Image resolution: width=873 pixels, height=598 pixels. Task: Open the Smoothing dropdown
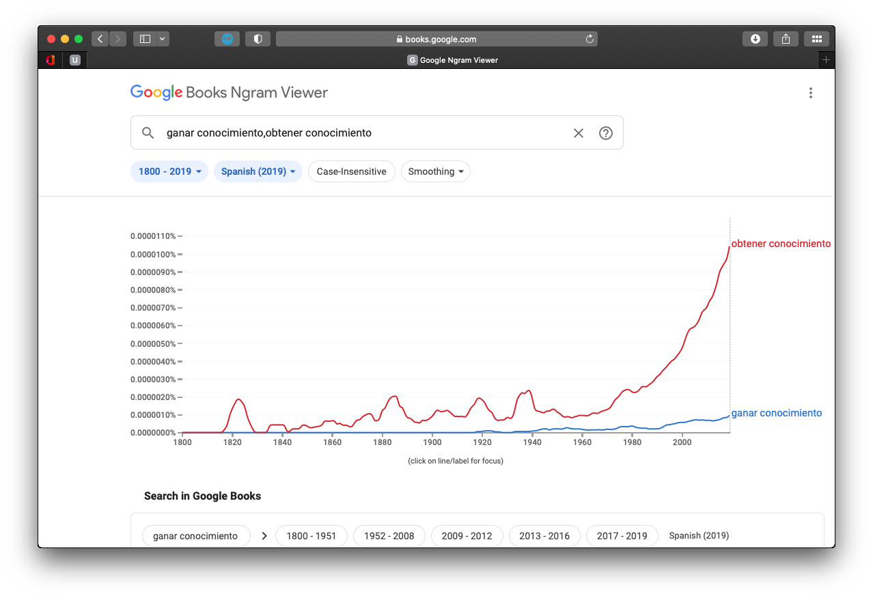coord(436,171)
